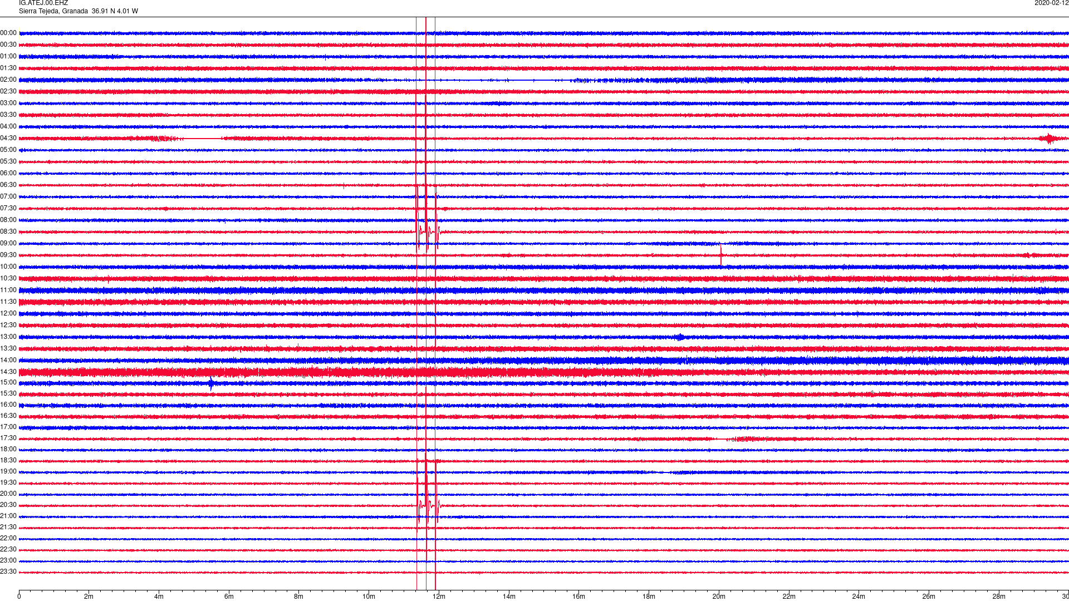Select the 11:00 time row label
Image resolution: width=1069 pixels, height=601 pixels.
(8, 290)
